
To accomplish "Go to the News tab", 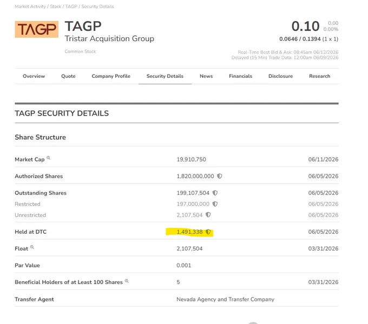I will (x=206, y=76).
